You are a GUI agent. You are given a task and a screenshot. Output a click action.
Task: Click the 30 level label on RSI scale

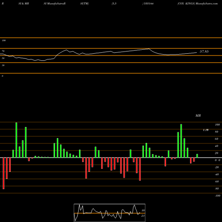[x=3, y=65]
